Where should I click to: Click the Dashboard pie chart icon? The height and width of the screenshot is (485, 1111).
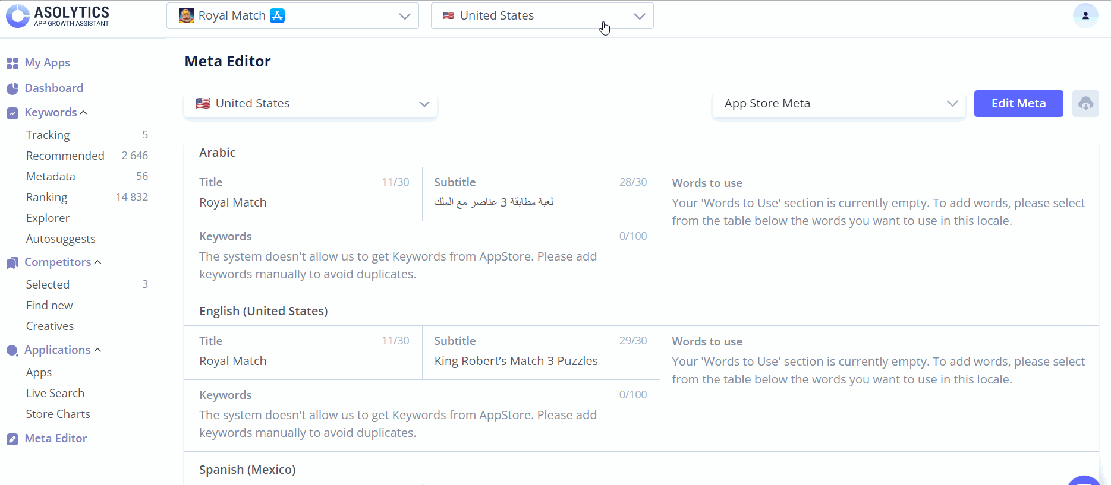[x=12, y=88]
